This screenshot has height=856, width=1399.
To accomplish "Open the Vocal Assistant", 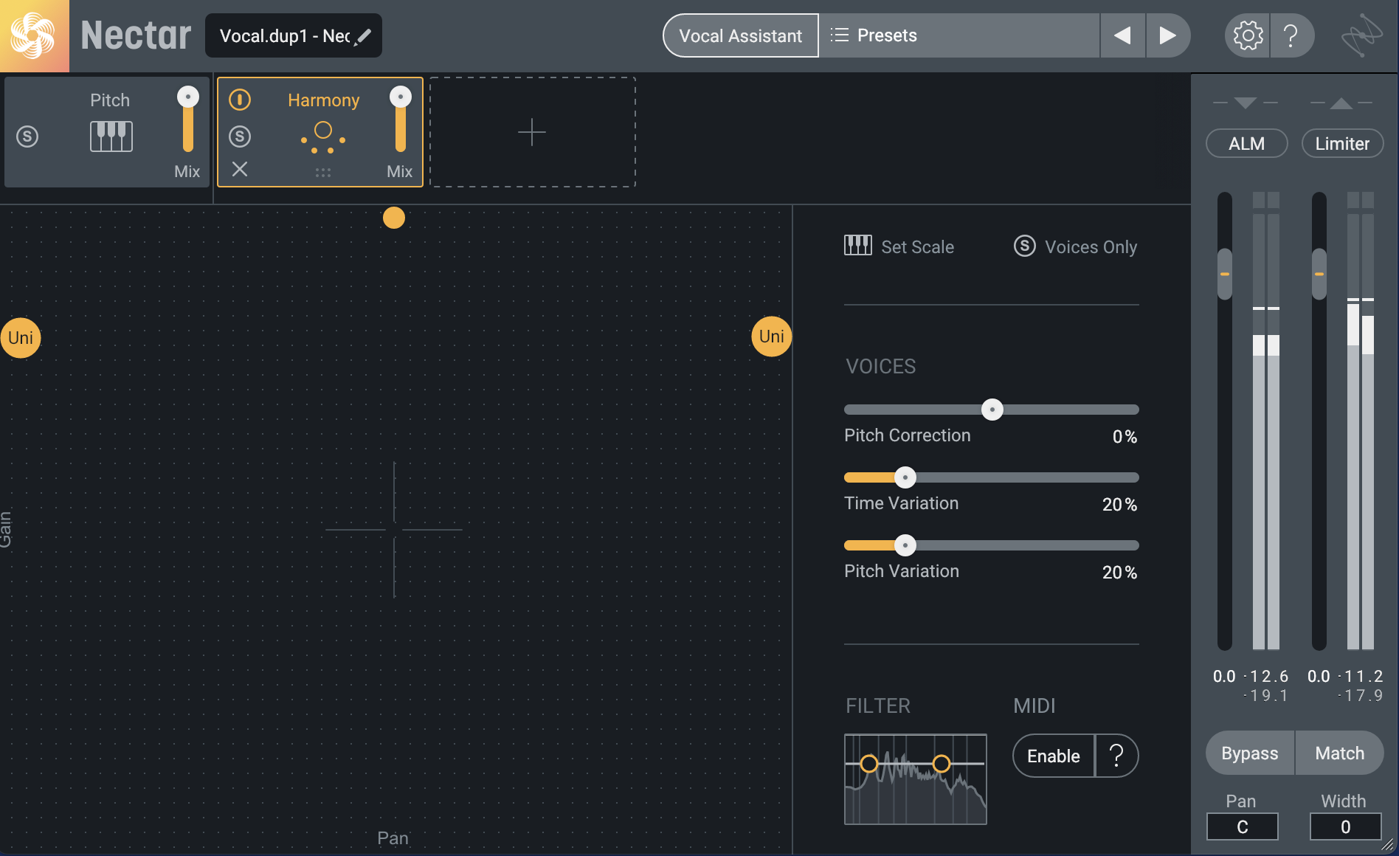I will coord(740,35).
